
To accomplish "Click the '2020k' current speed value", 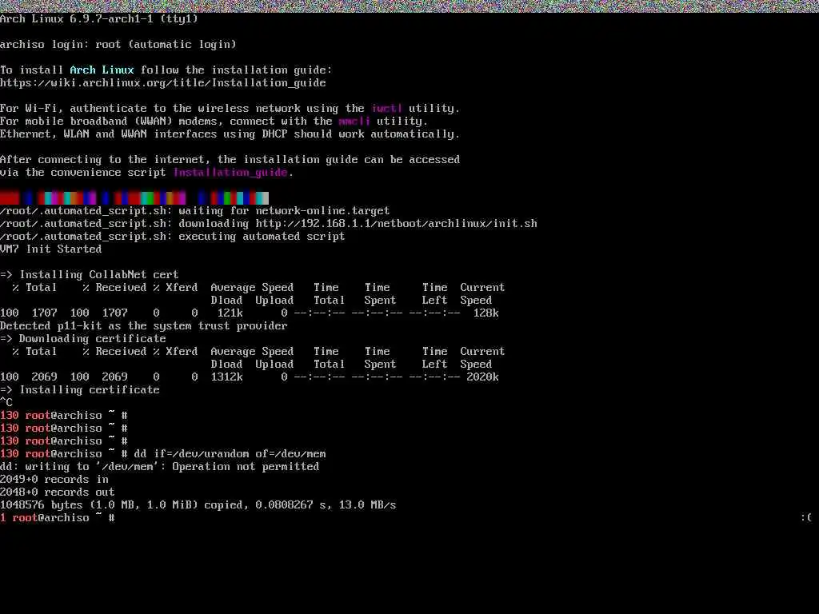I will point(482,377).
